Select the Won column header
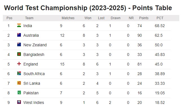The width and height of the screenshot is (181, 109). [x=88, y=18]
